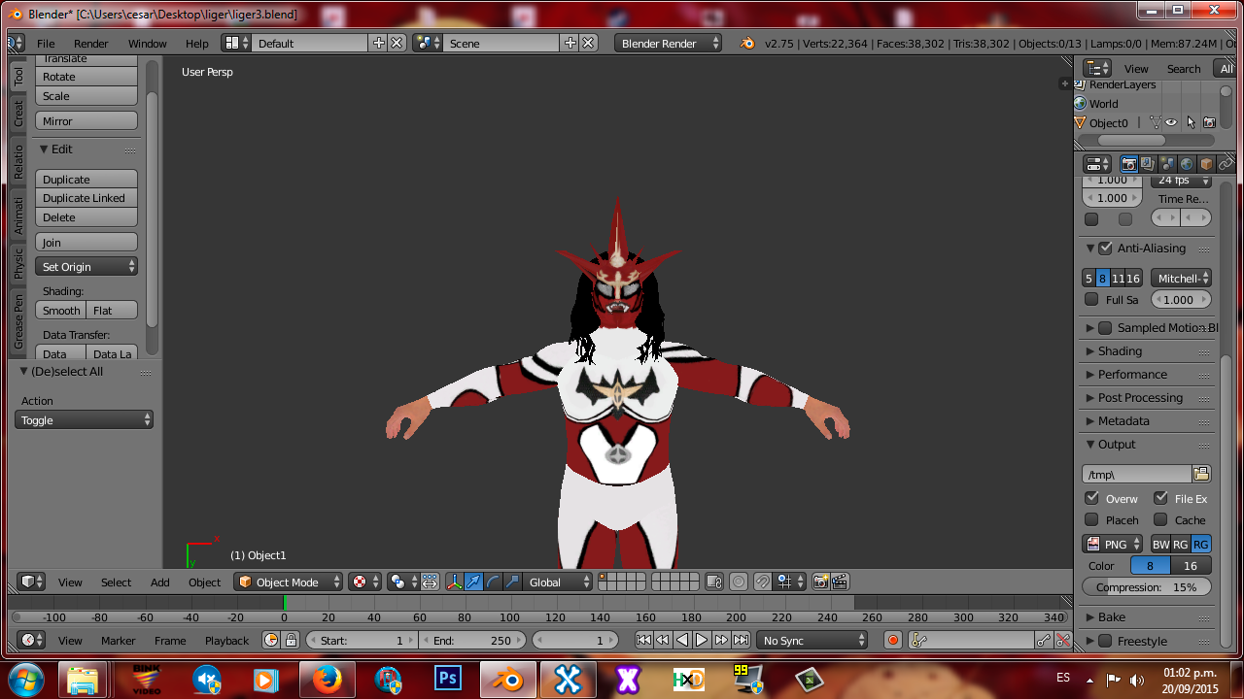
Task: Select BW color mode
Action: 1160,545
